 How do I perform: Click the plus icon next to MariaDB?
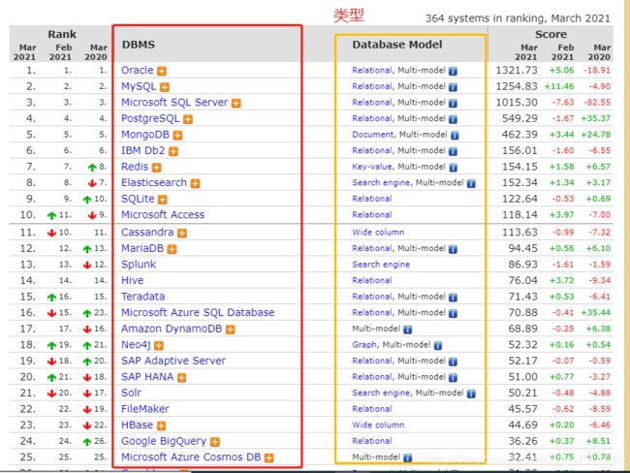click(x=172, y=249)
